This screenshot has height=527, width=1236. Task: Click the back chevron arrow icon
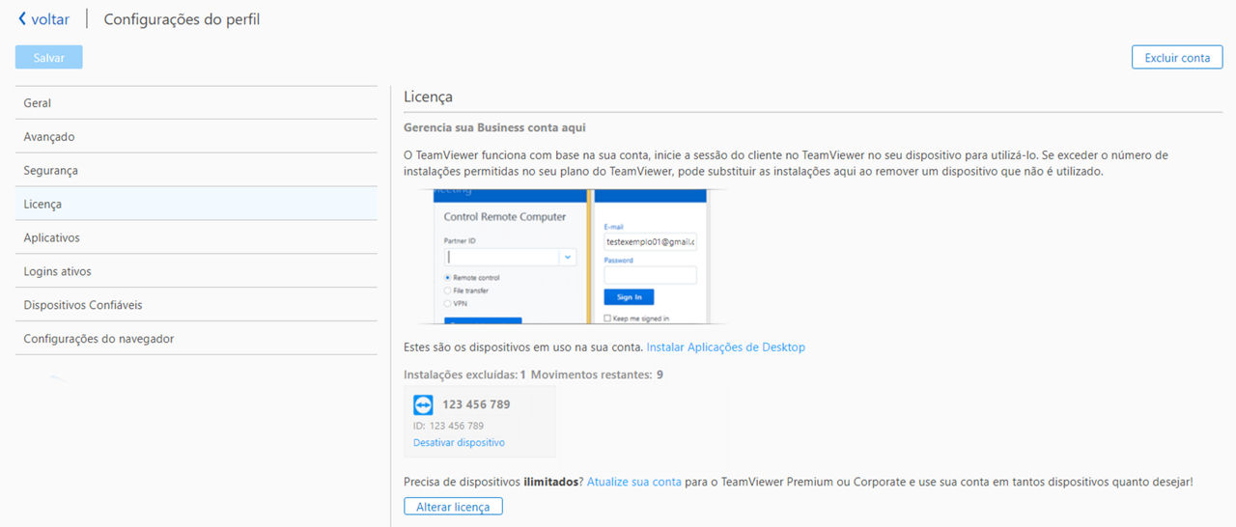(22, 19)
